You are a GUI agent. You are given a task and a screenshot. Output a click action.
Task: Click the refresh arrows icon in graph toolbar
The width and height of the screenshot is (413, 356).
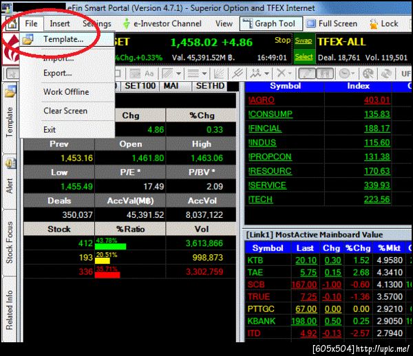point(386,74)
